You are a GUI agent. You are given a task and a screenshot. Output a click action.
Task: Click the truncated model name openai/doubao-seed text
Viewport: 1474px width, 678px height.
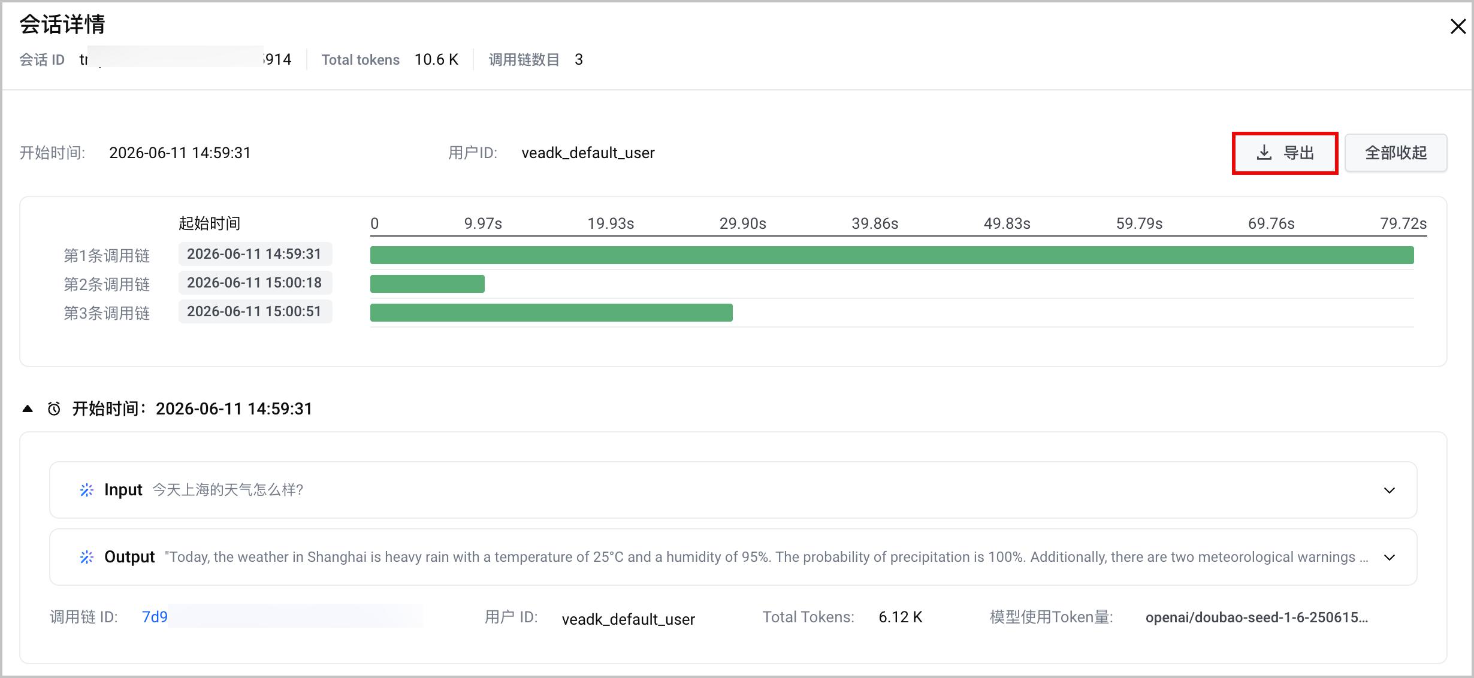1256,618
